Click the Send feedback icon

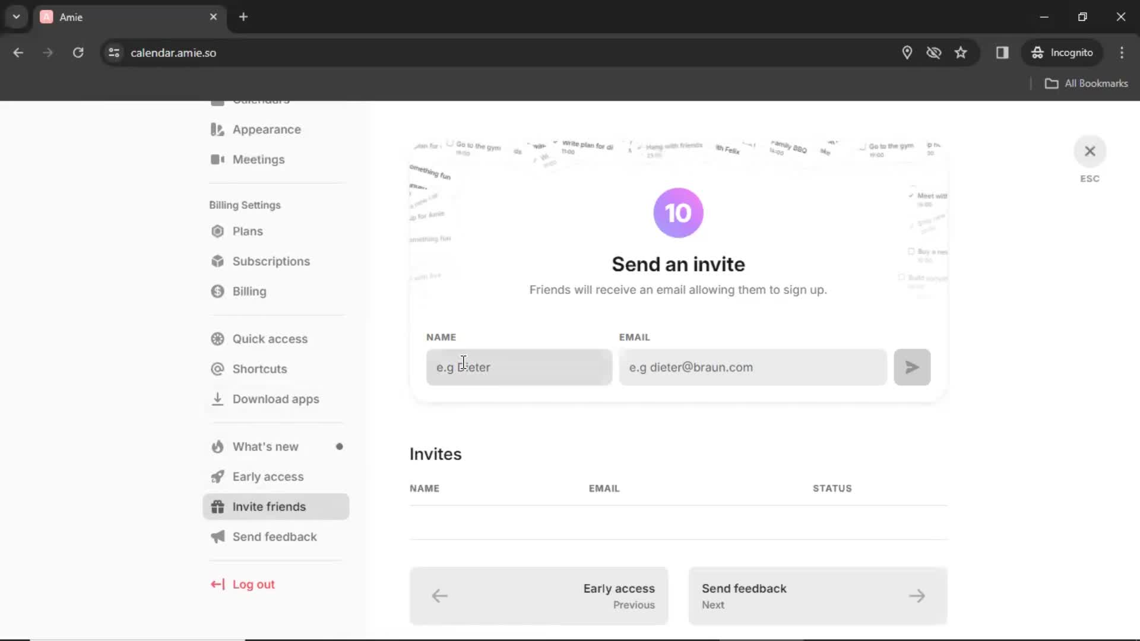pos(217,536)
